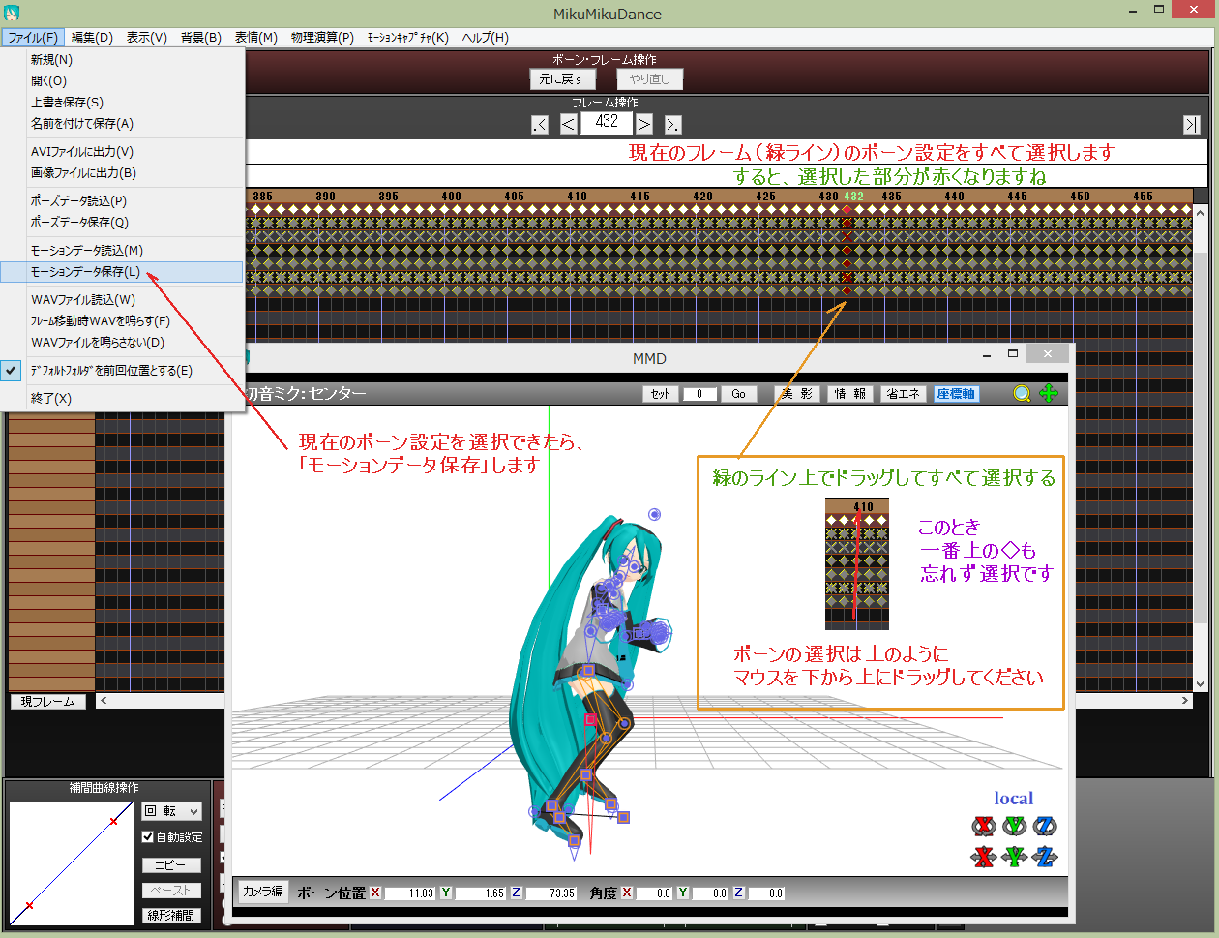Choose 画像ファイルに出力(B) menu entry
Image resolution: width=1219 pixels, height=938 pixels.
coord(122,172)
